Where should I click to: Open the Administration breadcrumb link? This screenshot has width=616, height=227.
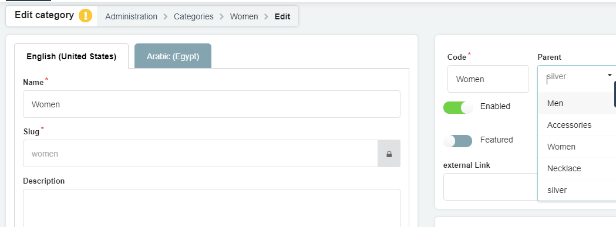(x=131, y=16)
